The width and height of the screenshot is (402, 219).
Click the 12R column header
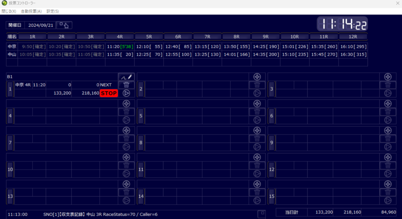click(x=353, y=37)
